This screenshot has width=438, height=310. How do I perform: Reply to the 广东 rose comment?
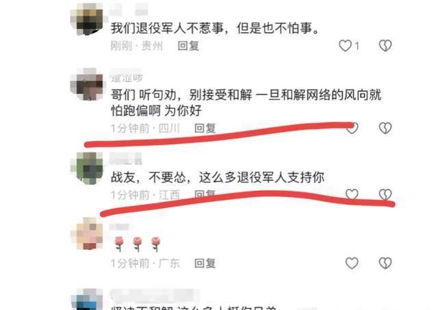point(205,263)
